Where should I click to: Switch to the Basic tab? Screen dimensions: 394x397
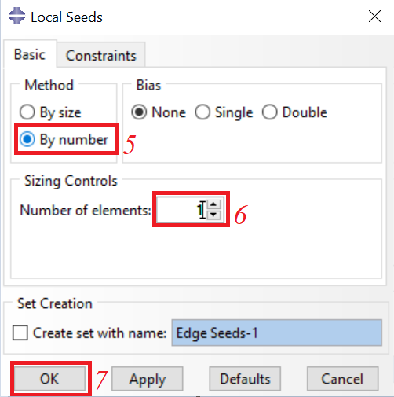30,54
